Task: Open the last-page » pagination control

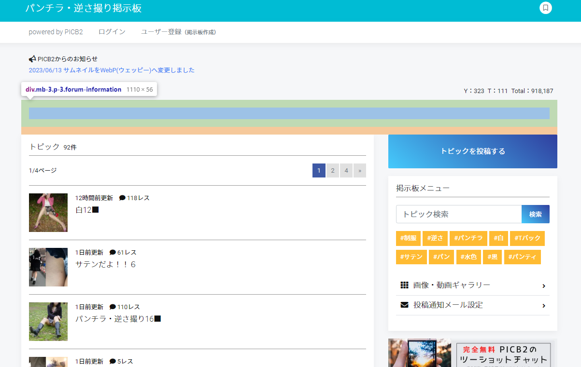Action: (x=359, y=170)
